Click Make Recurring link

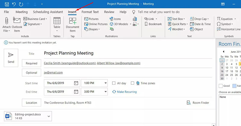[124, 92]
